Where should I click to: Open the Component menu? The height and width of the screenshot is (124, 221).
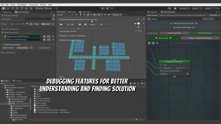pyautogui.click(x=33, y=5)
